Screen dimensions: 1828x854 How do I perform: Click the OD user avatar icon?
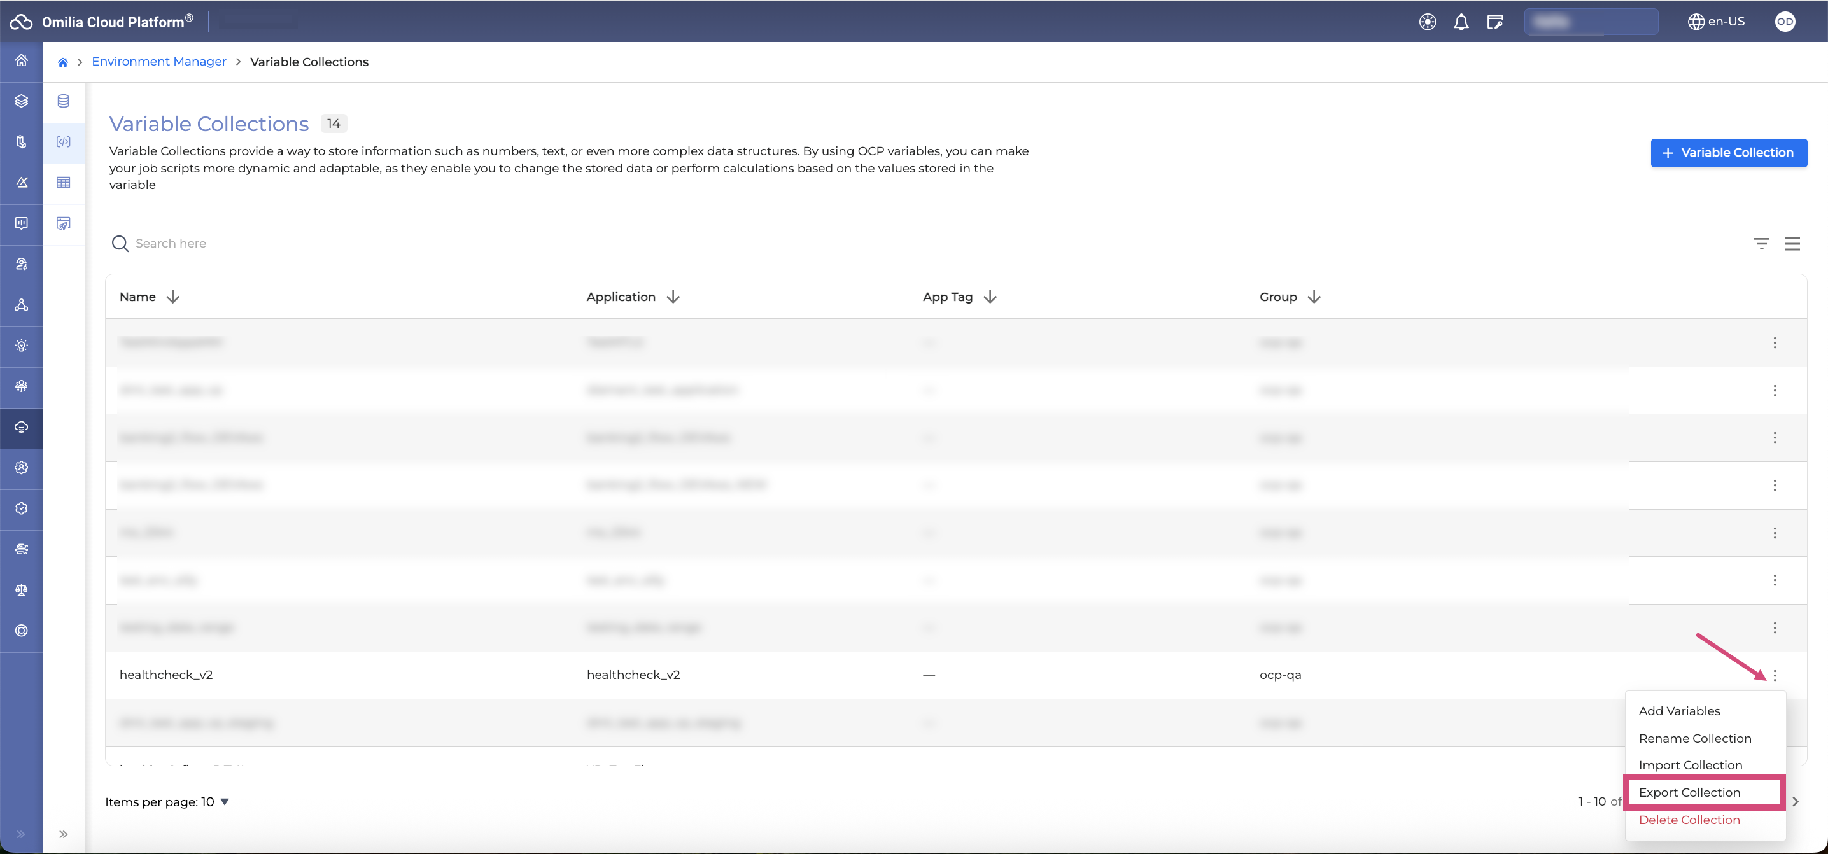[x=1785, y=22]
